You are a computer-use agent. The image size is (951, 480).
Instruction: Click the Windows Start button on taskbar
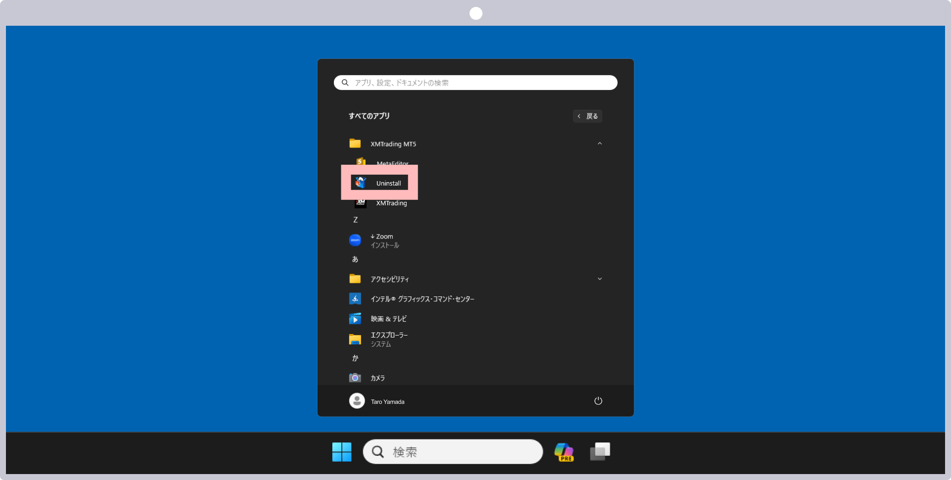[342, 452]
